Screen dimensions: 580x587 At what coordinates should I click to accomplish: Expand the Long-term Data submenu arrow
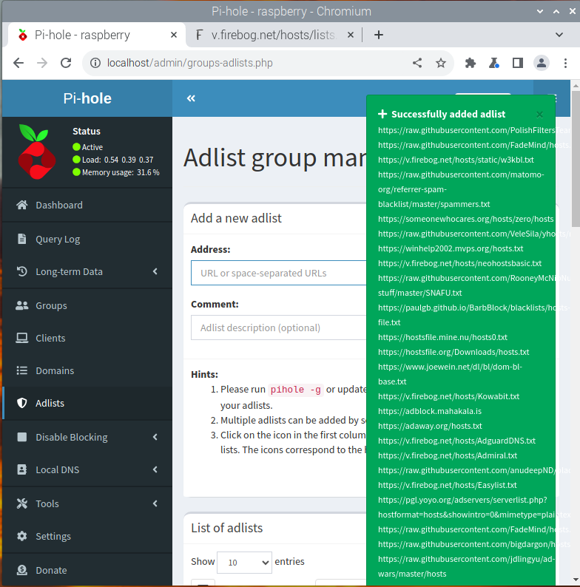pyautogui.click(x=155, y=271)
